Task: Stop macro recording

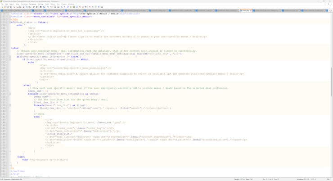Action: pyautogui.click(x=93, y=7)
